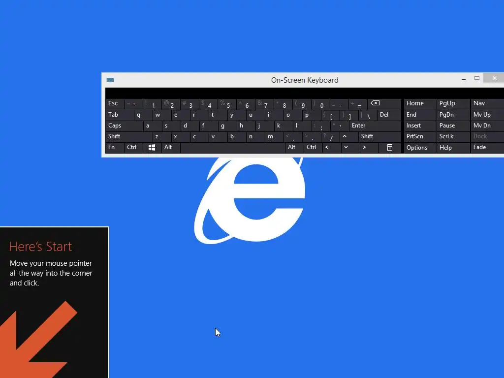This screenshot has height=378, width=504.
Task: Toggle the Caps lock key
Action: 124,126
